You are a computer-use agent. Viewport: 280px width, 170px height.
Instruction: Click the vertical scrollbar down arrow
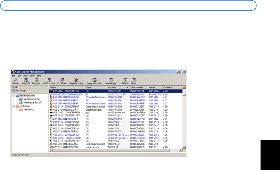pos(184,147)
